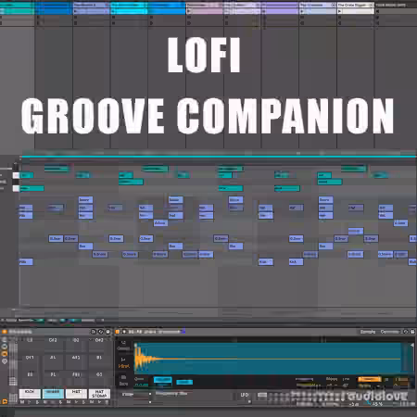The height and width of the screenshot is (417, 417).
Task: Toggle the LFO switch in Simpler
Action: click(x=245, y=395)
